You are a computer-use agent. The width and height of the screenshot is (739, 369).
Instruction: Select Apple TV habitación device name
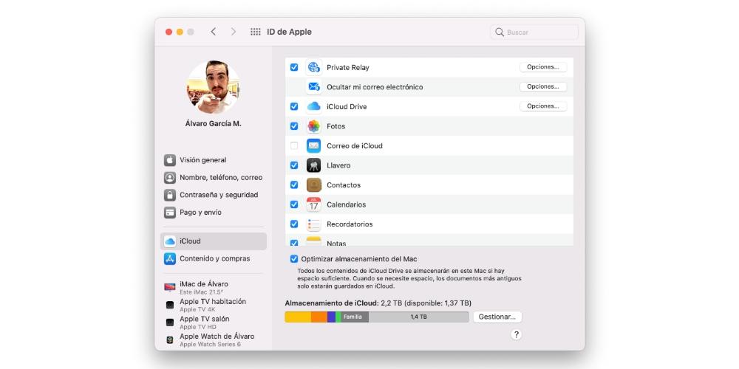(x=213, y=302)
